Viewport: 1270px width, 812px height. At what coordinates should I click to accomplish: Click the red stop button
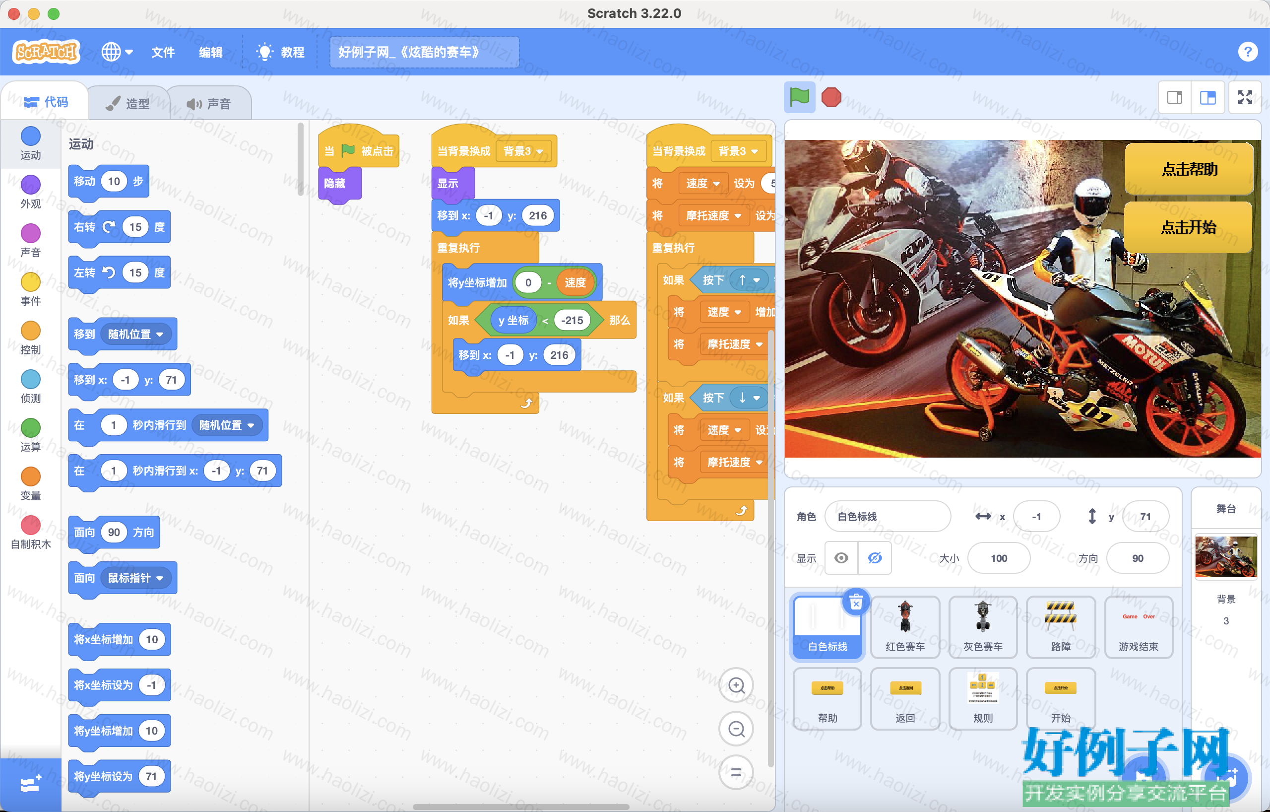coord(831,97)
